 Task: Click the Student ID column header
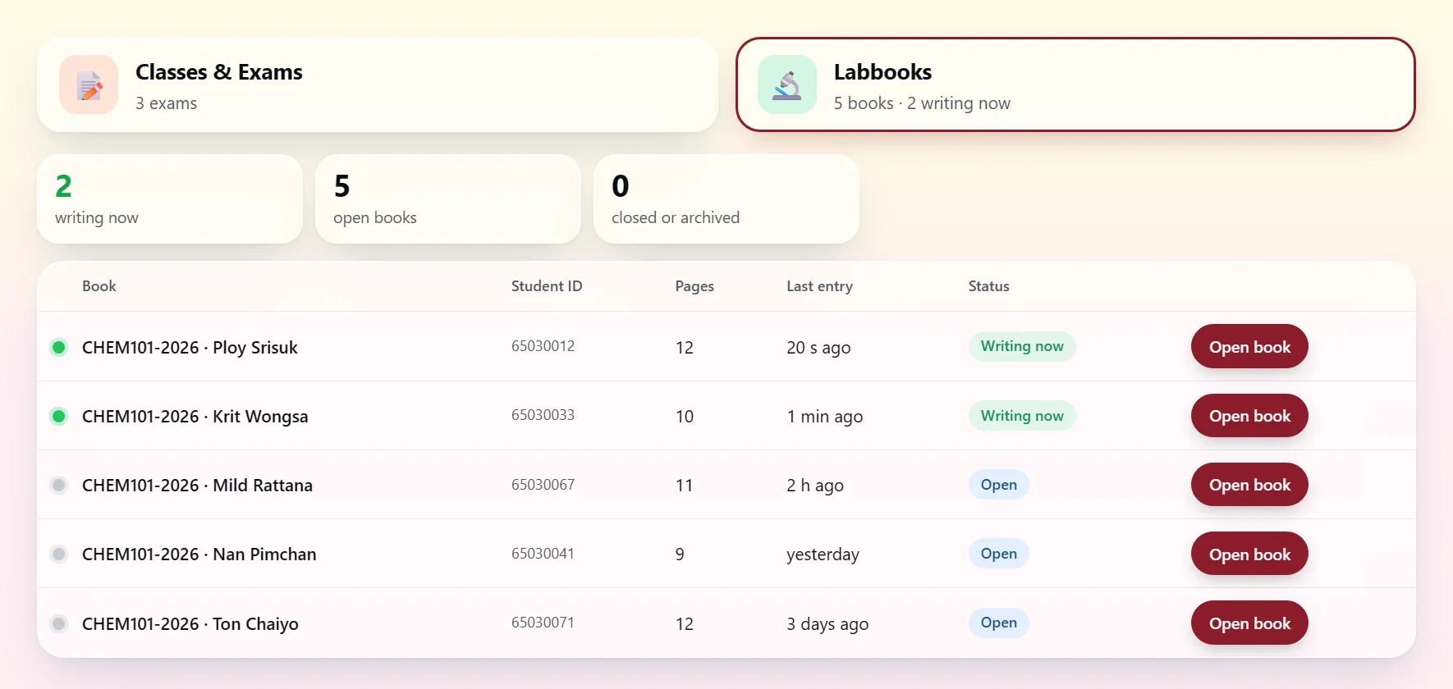click(547, 286)
